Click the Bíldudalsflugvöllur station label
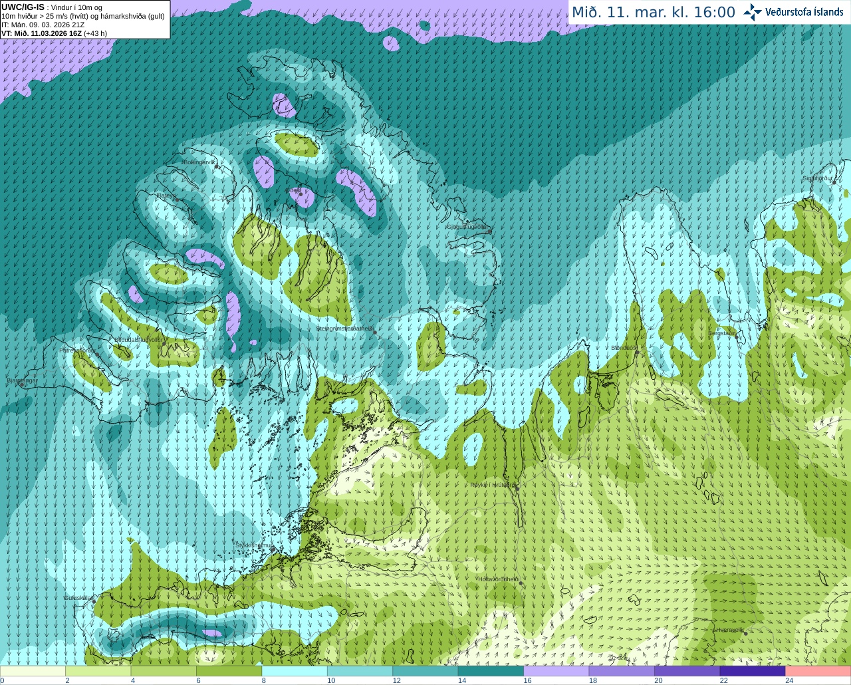Viewport: 851px width, 685px height. point(138,339)
